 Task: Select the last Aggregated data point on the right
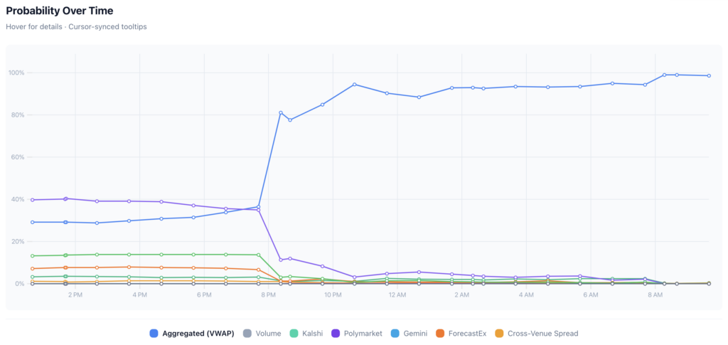[709, 75]
